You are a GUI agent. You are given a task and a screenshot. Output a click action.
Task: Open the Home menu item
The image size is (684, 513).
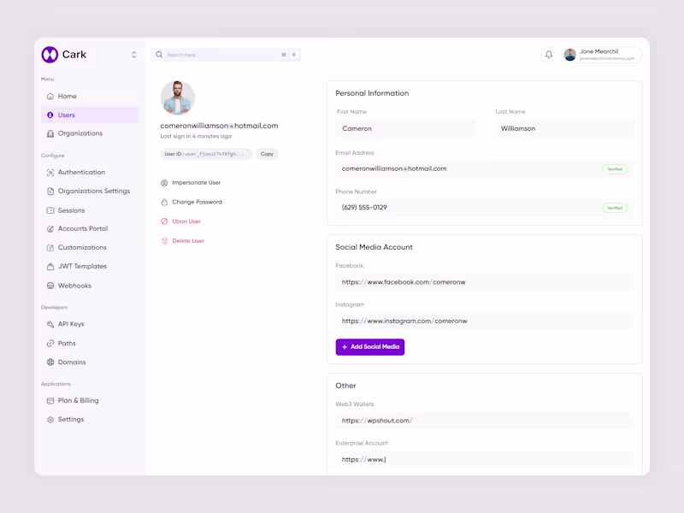point(90,96)
